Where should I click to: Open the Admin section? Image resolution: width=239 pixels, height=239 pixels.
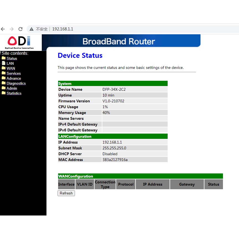pos(12,88)
